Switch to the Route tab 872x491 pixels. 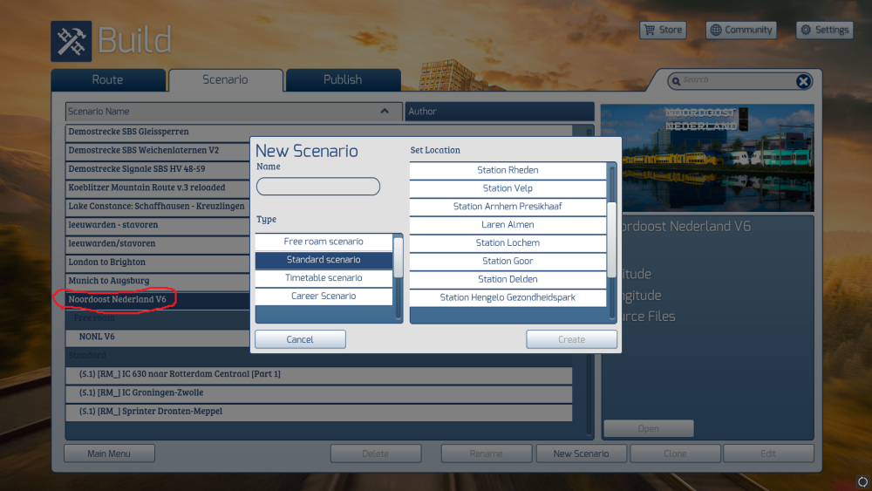107,80
